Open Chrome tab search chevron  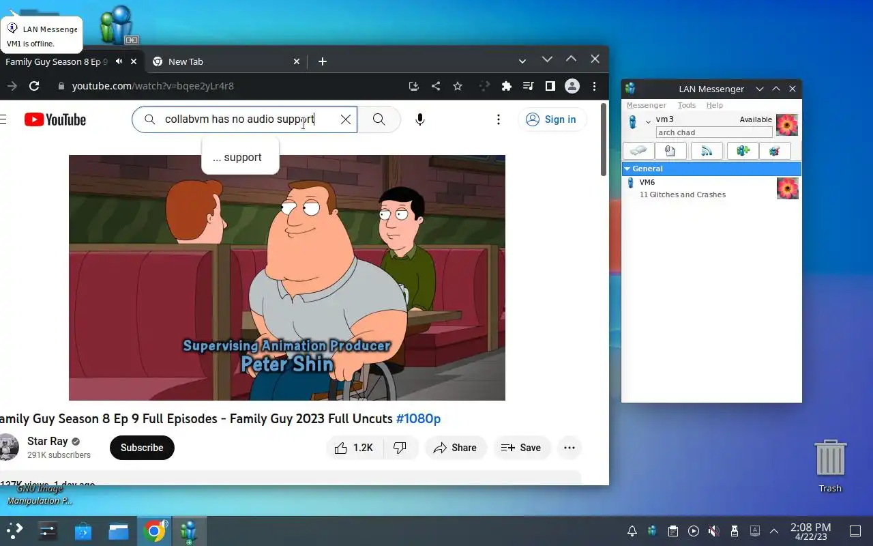click(x=522, y=61)
